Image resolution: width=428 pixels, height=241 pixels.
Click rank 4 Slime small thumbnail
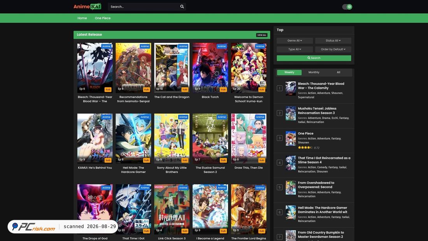(291, 163)
